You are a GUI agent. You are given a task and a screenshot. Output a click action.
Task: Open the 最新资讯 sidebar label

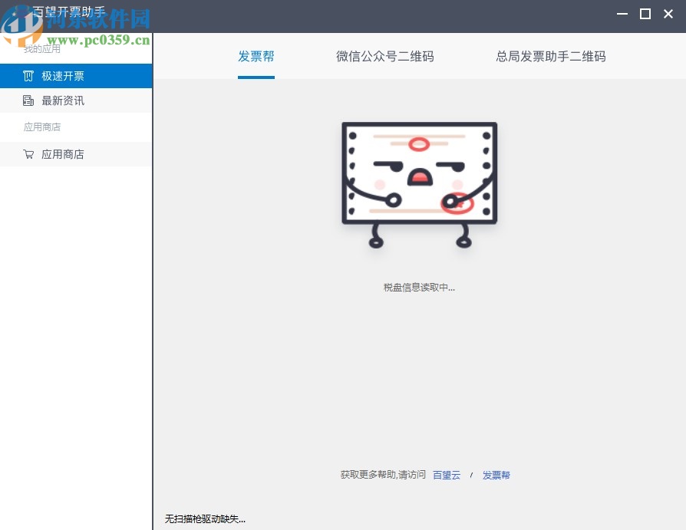tap(63, 100)
